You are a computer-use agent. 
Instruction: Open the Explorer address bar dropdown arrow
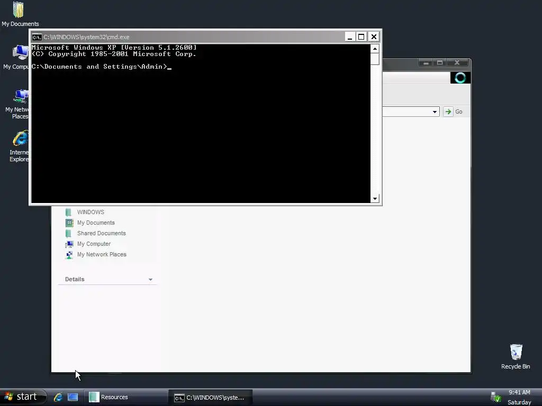coord(435,112)
